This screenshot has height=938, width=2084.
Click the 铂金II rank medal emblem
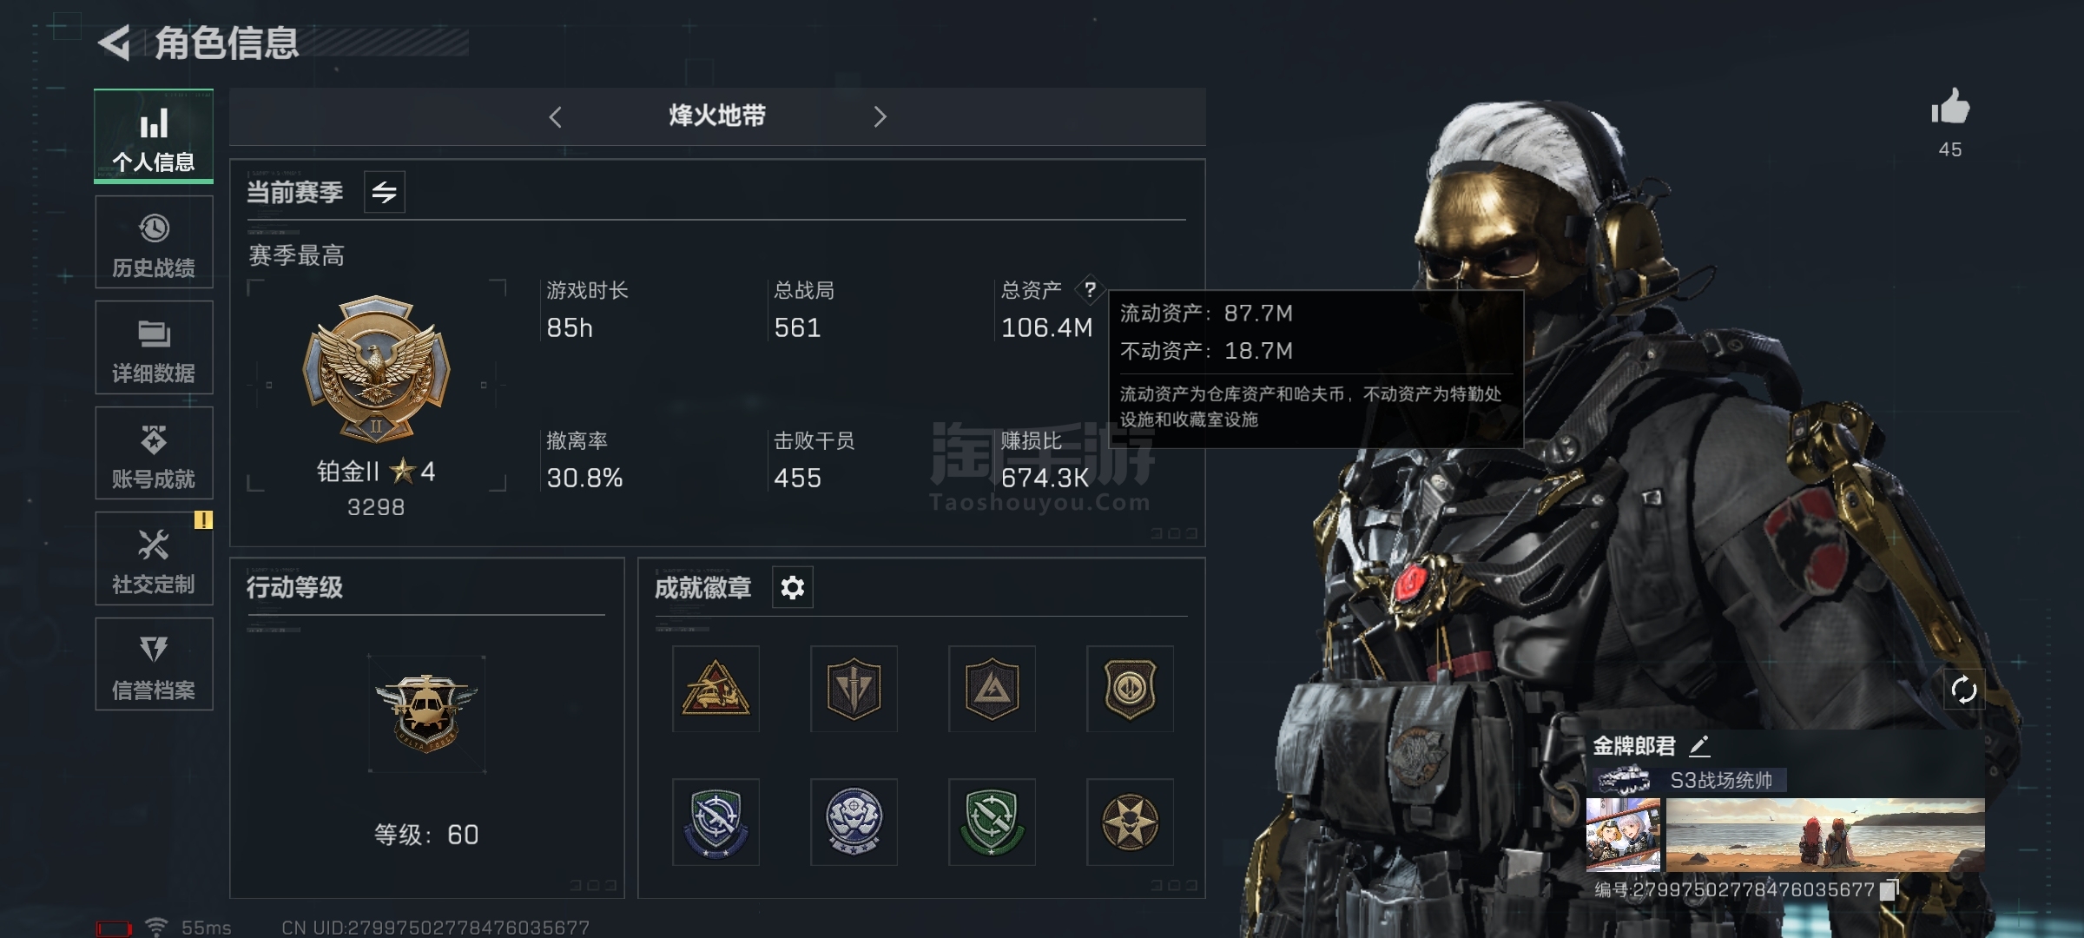click(x=376, y=370)
